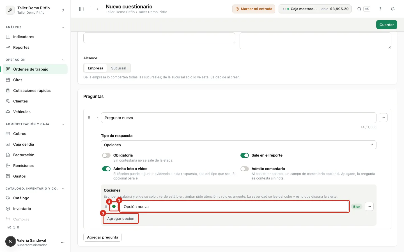Image resolution: width=404 pixels, height=252 pixels.
Task: Open the Tipo de respuesta dropdown
Action: pos(238,145)
